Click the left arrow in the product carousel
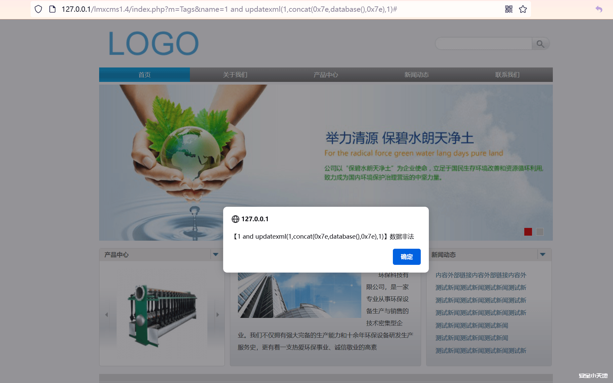The width and height of the screenshot is (613, 383). (x=107, y=315)
